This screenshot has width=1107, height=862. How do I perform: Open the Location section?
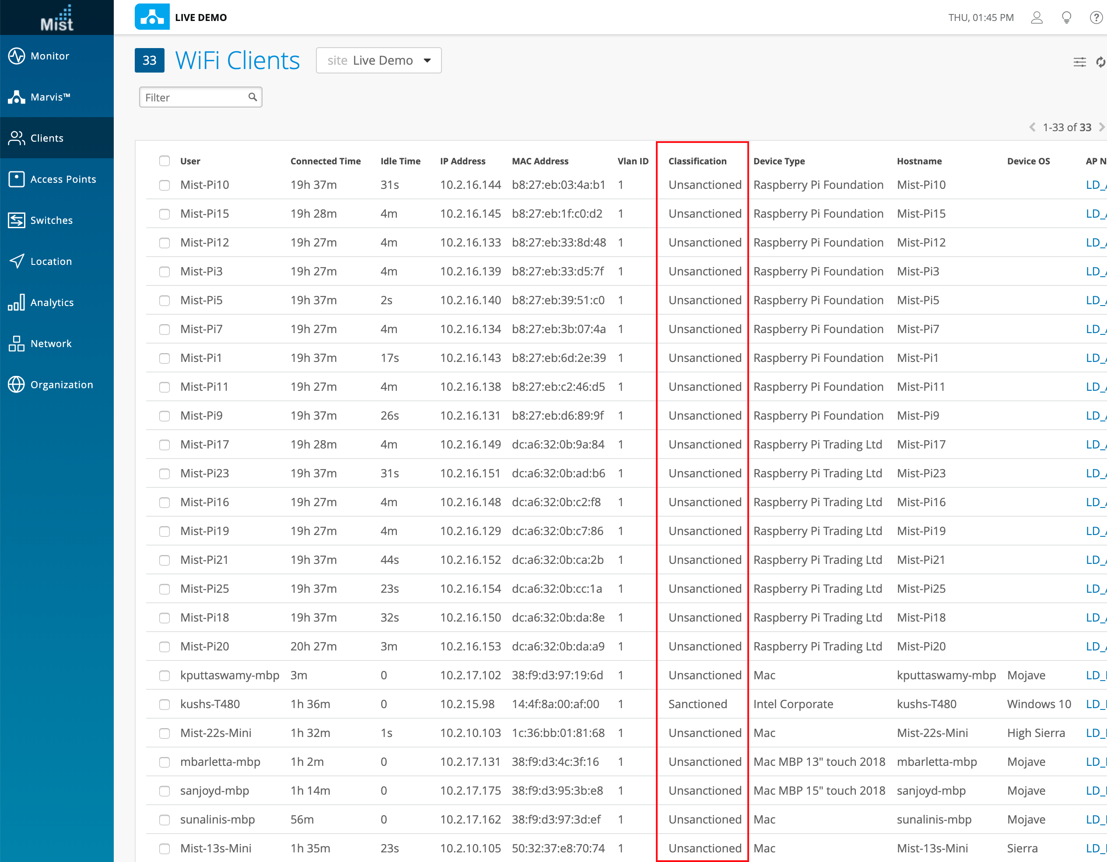[x=51, y=261]
